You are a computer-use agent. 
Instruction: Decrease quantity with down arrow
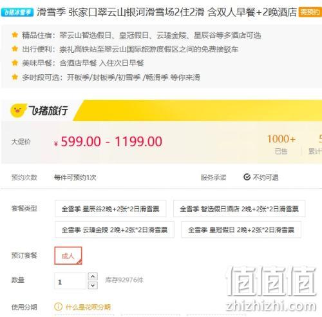click(x=93, y=285)
